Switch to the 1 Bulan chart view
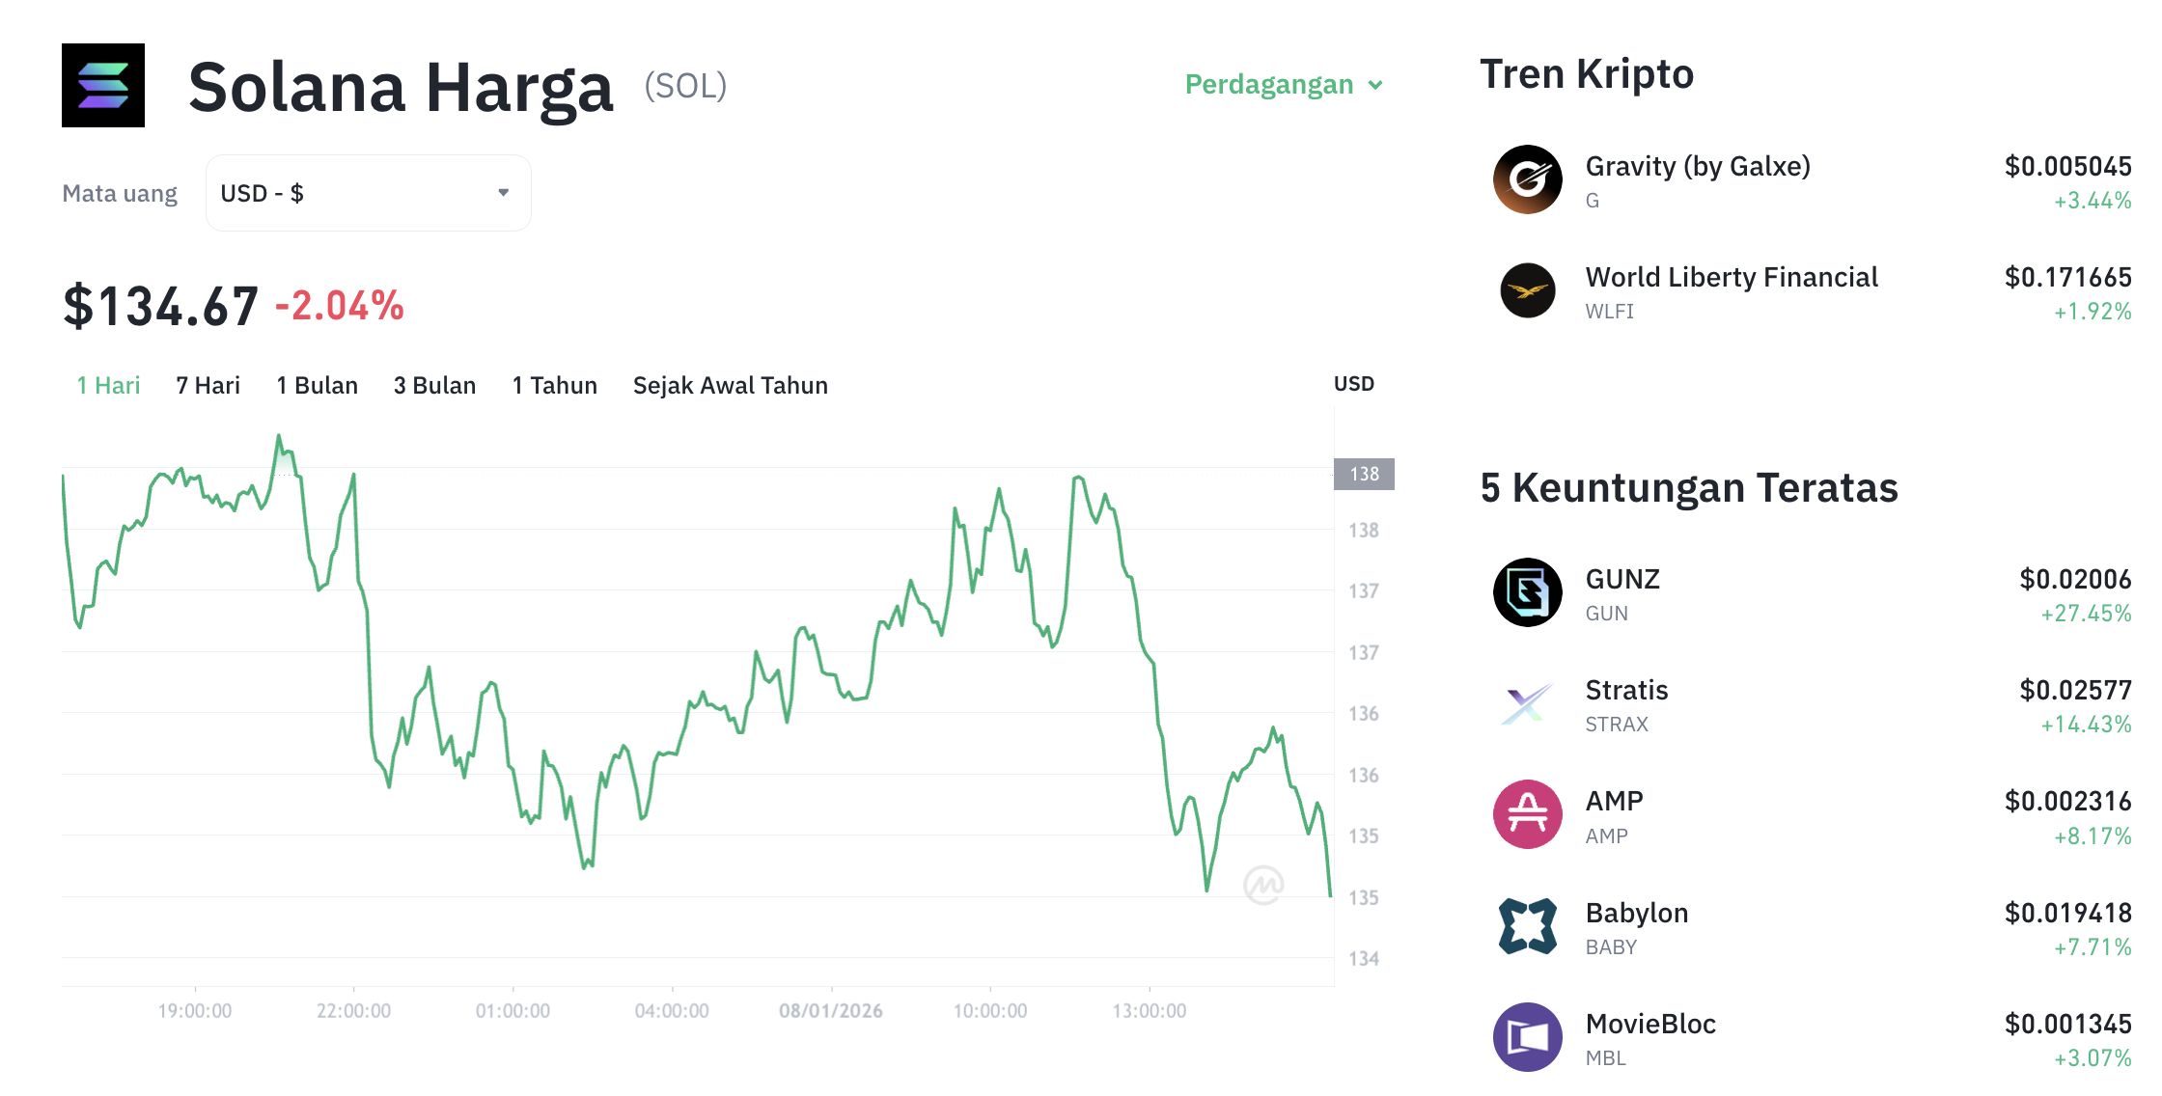The image size is (2162, 1096). 317,385
